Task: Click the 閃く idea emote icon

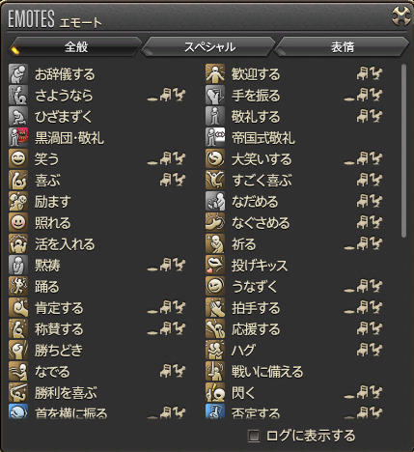Action: [x=215, y=392]
